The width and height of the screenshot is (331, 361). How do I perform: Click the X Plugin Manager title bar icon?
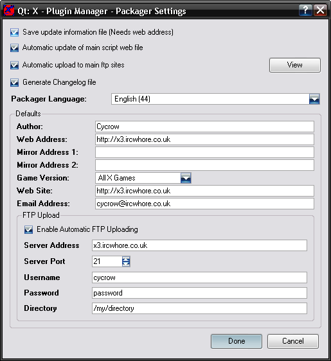click(x=9, y=10)
